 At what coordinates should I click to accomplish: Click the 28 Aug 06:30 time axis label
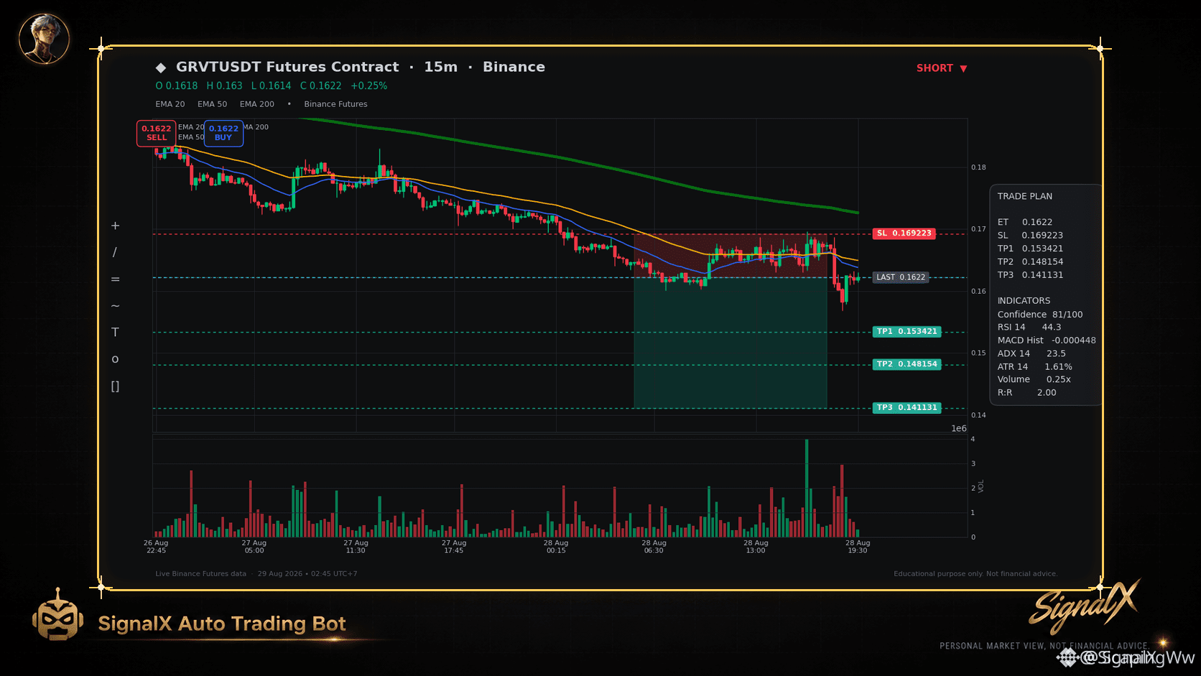pyautogui.click(x=654, y=547)
